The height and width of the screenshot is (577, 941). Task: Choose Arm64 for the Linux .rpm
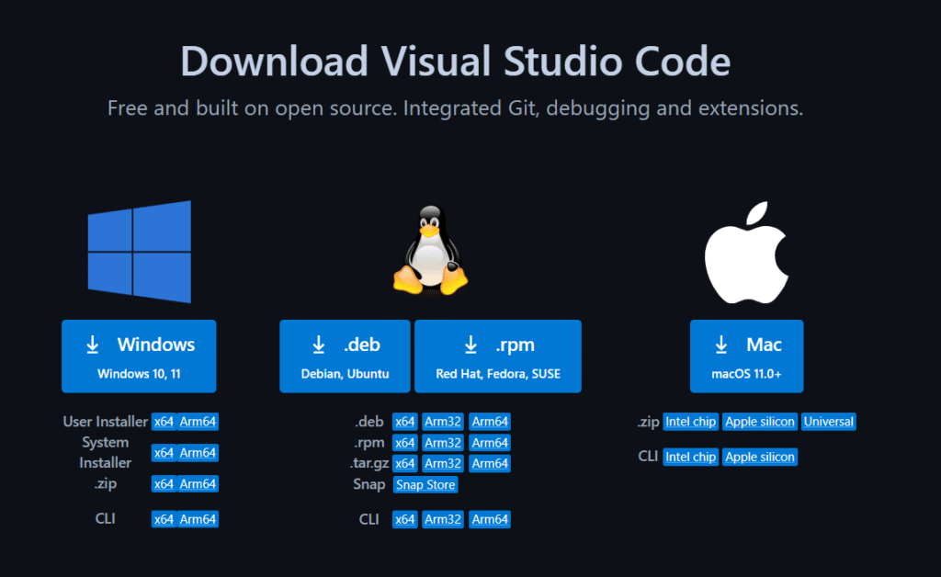489,443
